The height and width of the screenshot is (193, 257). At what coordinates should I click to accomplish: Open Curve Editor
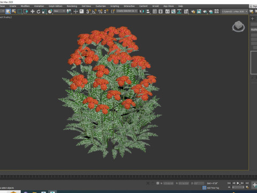173,11
